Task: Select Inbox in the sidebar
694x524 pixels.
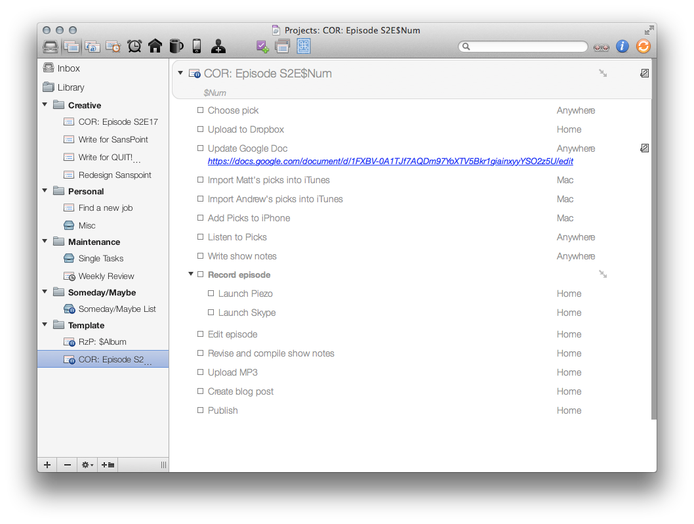Action: coord(103,68)
